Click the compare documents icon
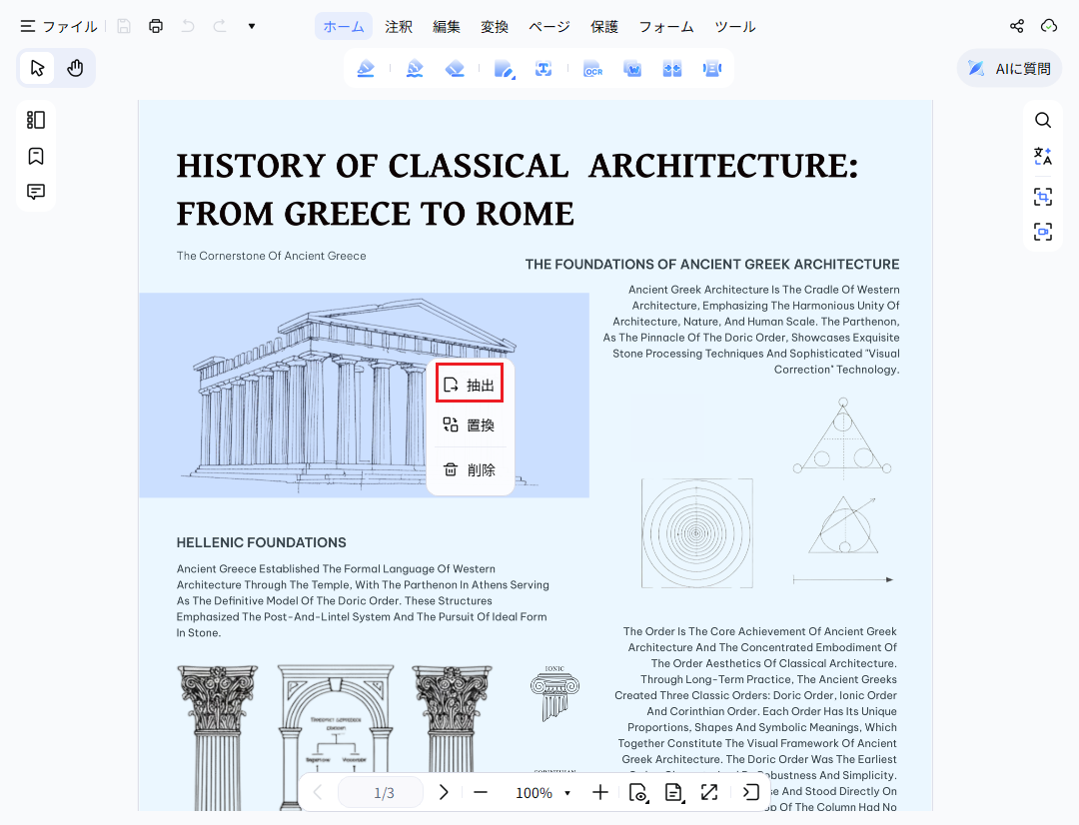 672,69
